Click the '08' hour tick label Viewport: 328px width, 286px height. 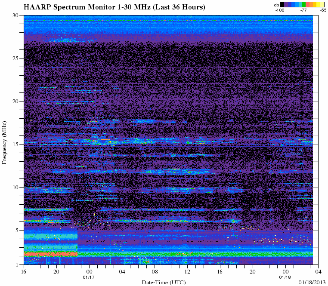[x=155, y=272]
